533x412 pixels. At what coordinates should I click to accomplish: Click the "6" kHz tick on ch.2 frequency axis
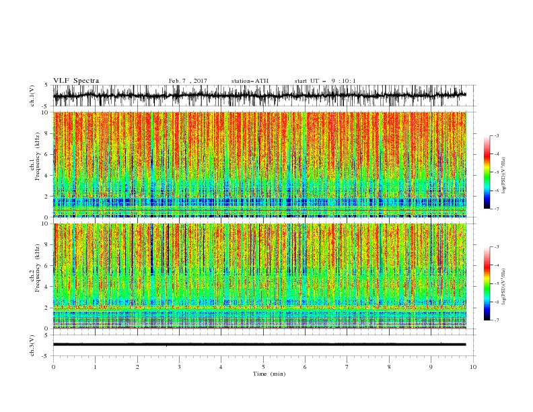click(x=47, y=266)
